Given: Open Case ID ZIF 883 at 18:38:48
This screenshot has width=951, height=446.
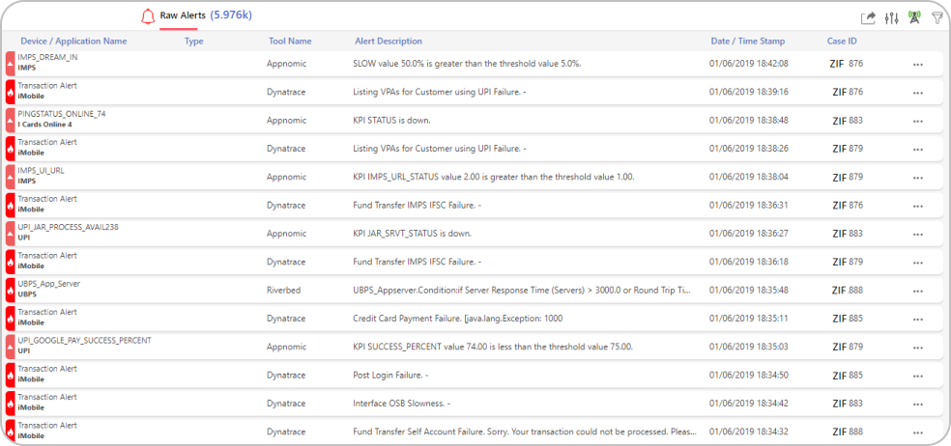Looking at the screenshot, I should pos(847,120).
